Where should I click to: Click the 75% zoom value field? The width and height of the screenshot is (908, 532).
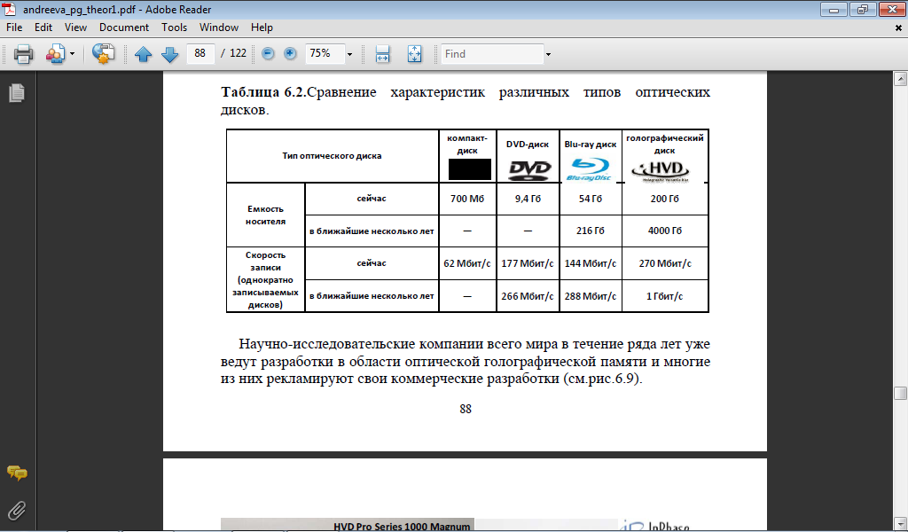(x=325, y=53)
